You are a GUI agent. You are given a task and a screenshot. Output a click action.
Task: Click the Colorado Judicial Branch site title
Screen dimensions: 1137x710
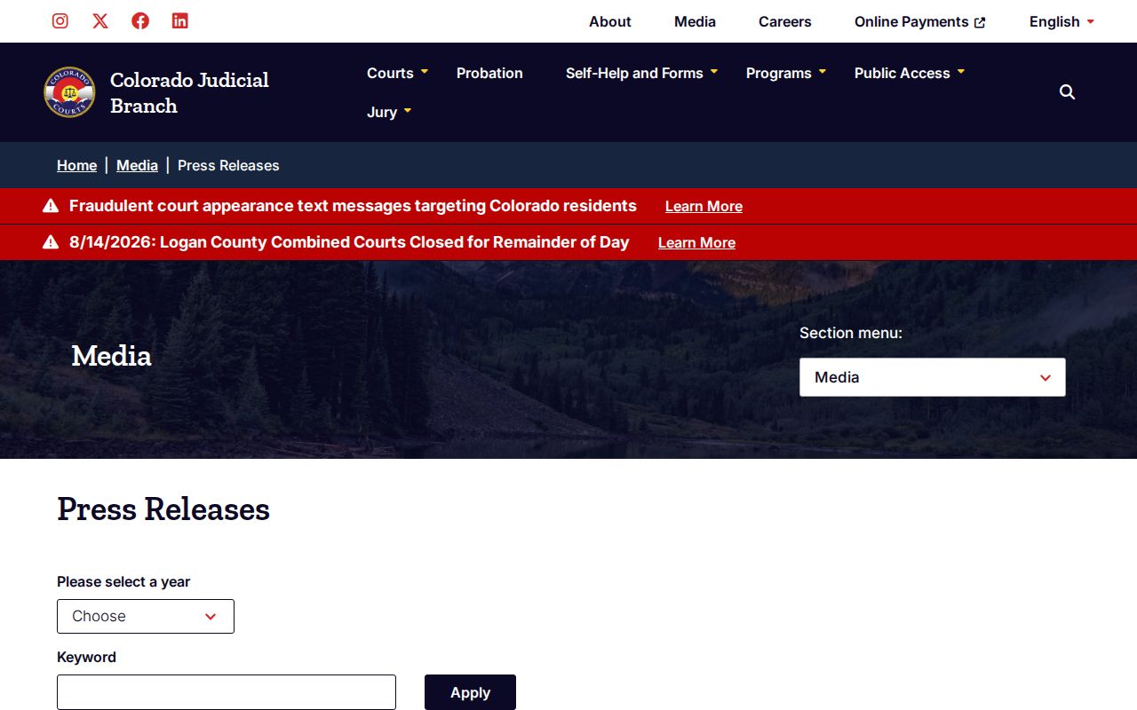coord(189,92)
